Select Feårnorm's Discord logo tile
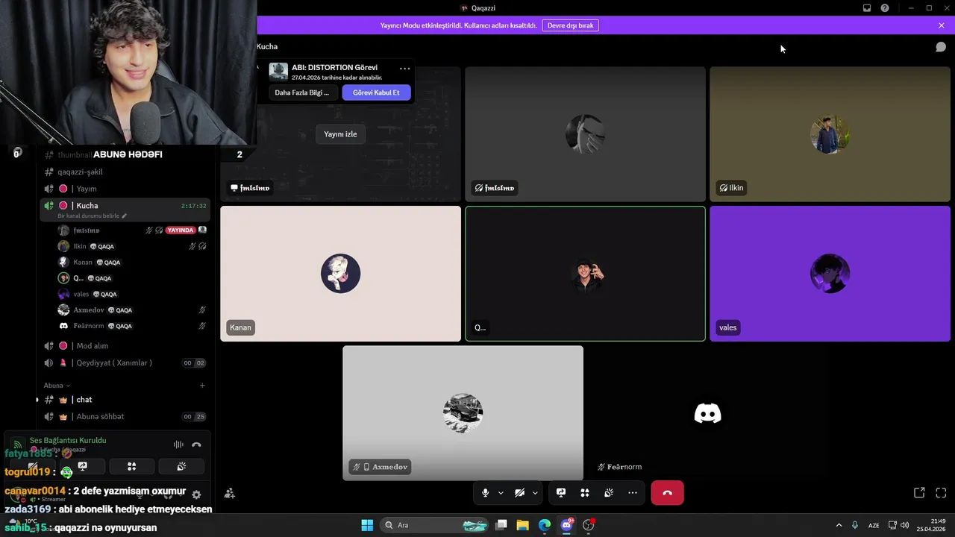955x537 pixels. click(707, 412)
